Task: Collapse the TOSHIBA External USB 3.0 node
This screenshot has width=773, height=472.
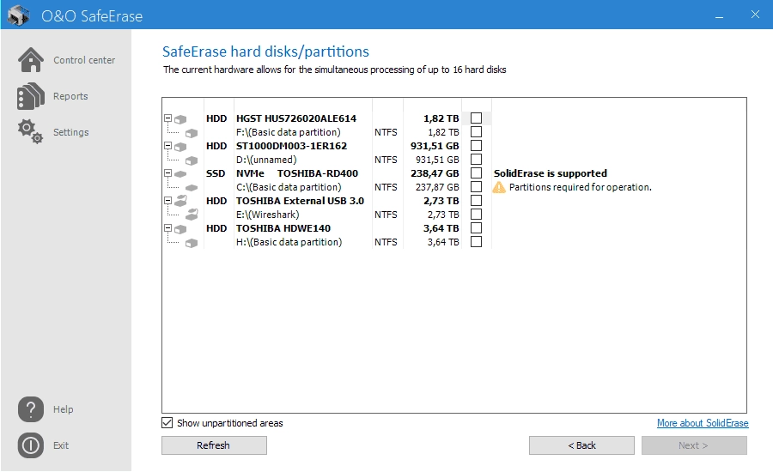Action: (167, 201)
